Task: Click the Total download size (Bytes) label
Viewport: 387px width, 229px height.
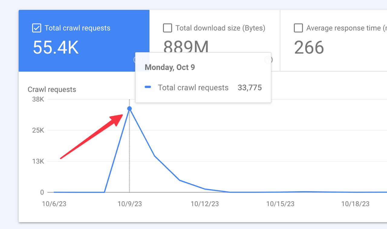Action: 220,28
